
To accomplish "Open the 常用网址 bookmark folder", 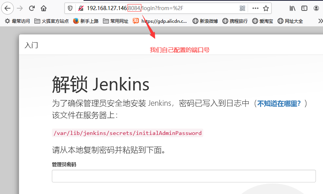I will [116, 21].
